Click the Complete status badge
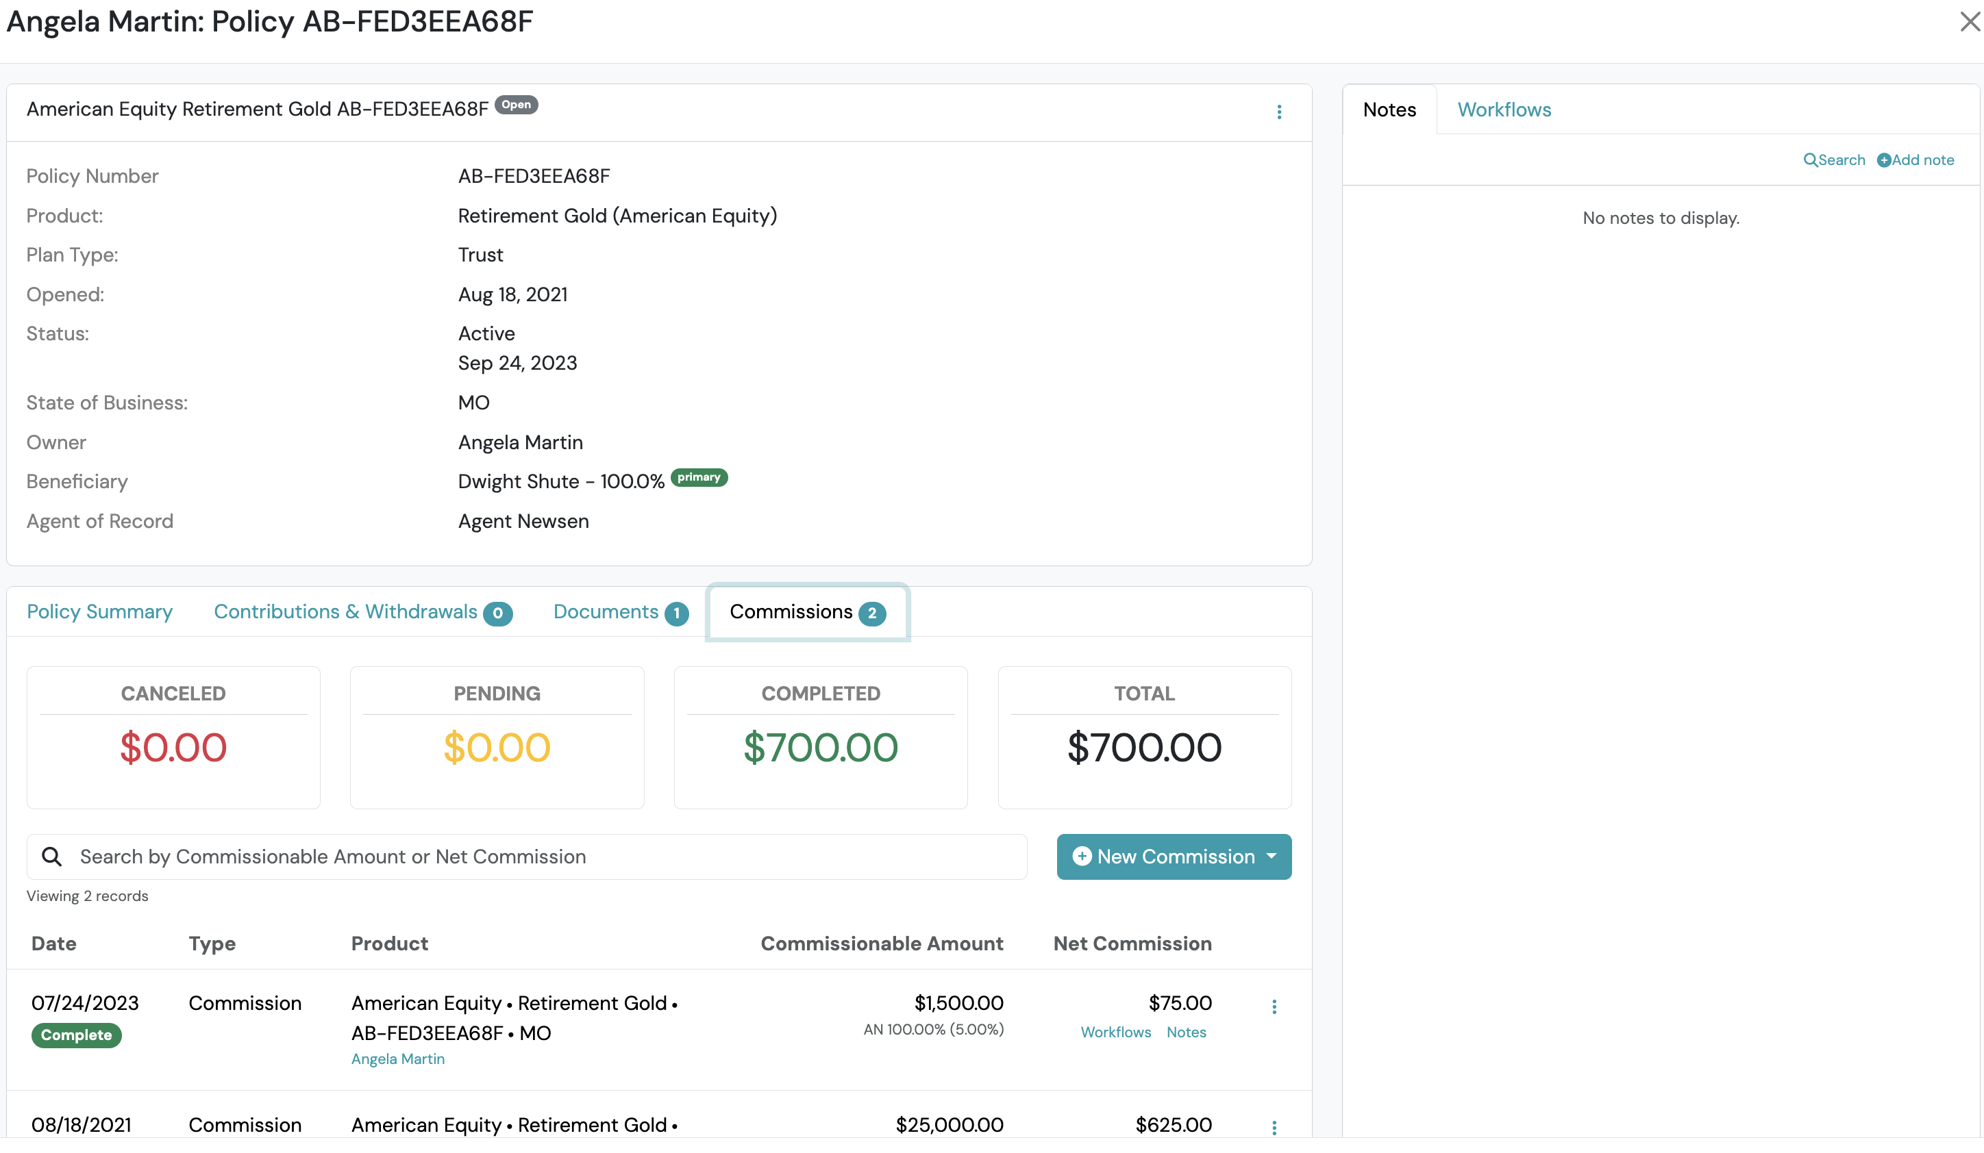 click(76, 1035)
